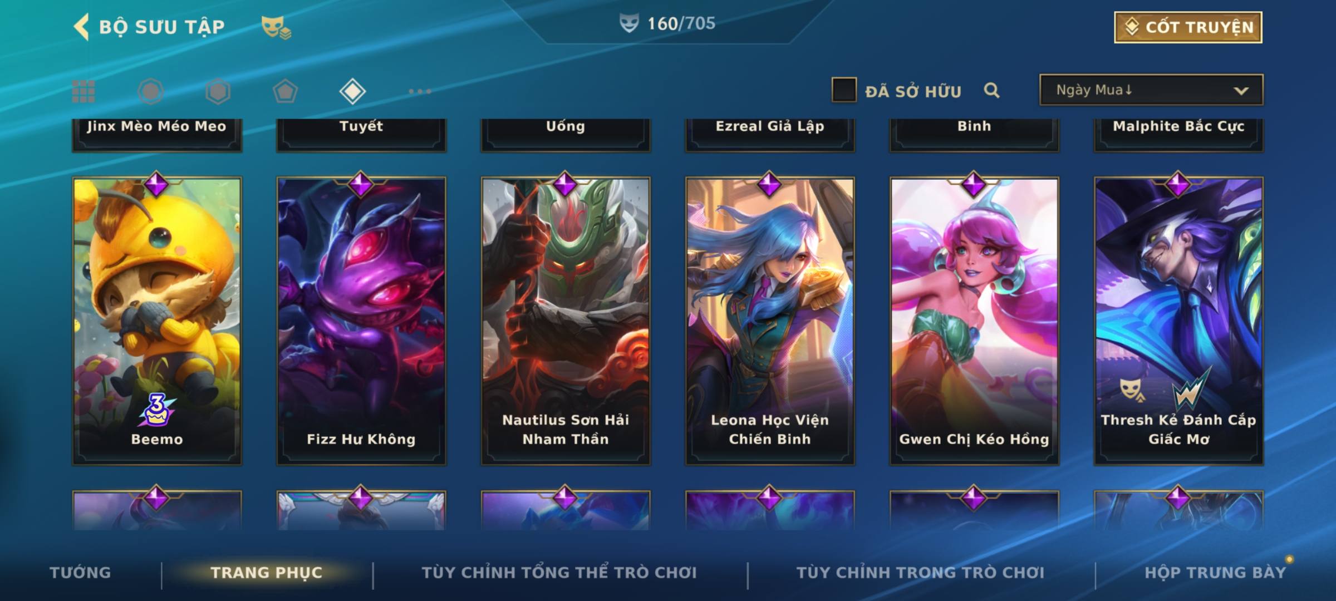Select the Gwen Chị Kéo Hồng skin

(x=974, y=321)
